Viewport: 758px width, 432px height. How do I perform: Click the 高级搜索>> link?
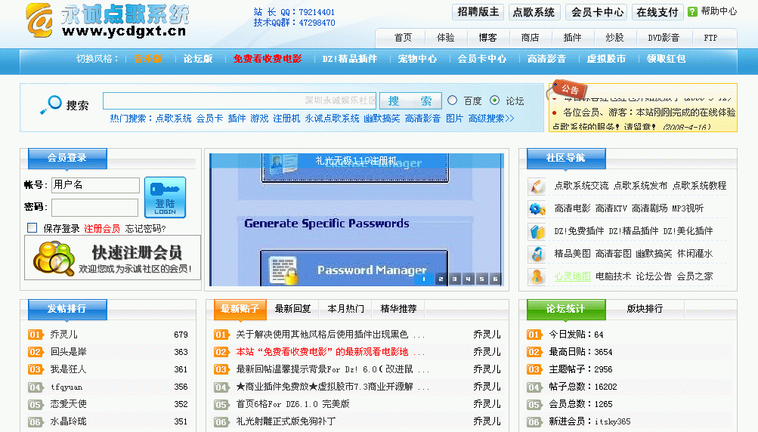(491, 119)
